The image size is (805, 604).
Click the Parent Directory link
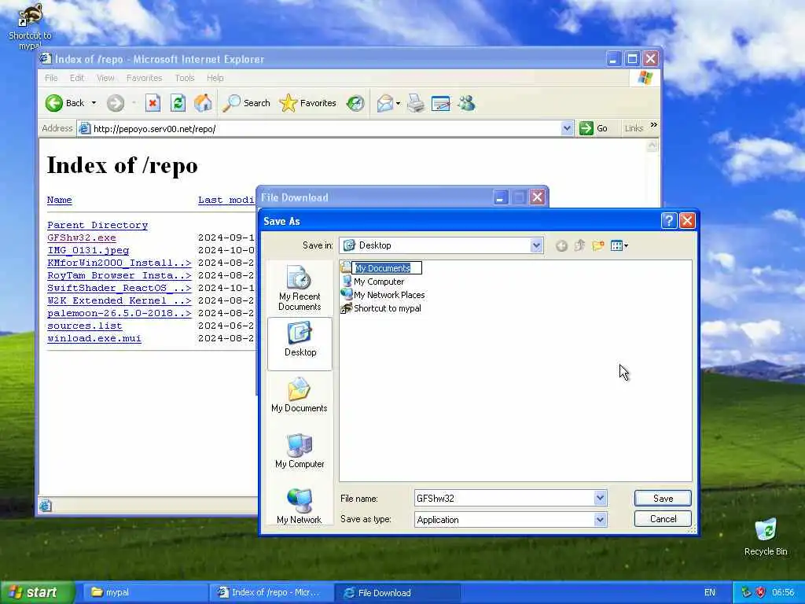pyautogui.click(x=97, y=225)
